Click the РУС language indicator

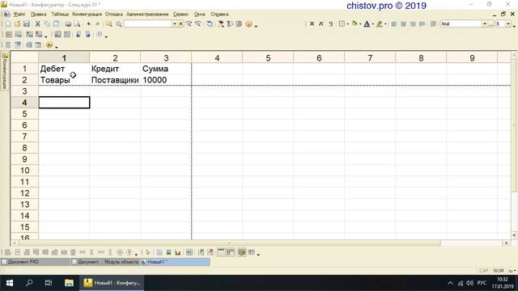pos(482,283)
